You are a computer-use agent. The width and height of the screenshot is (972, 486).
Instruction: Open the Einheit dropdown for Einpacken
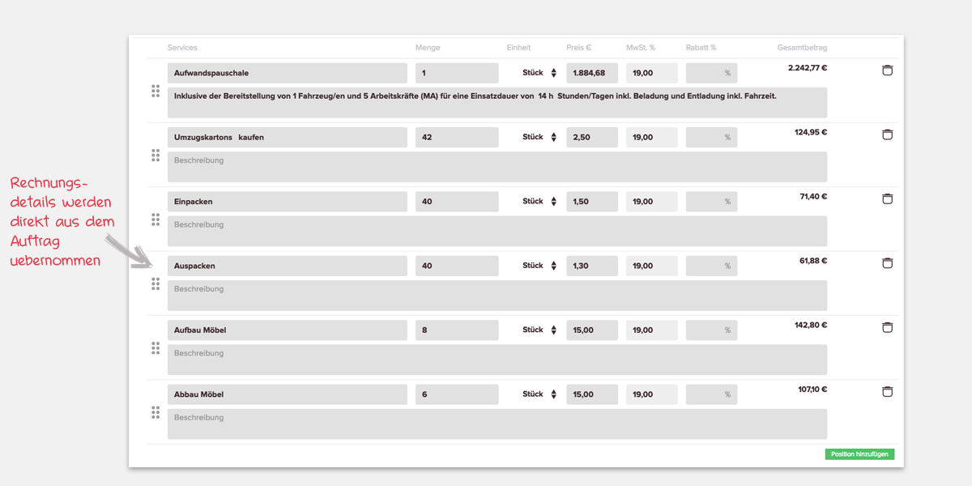[539, 202]
